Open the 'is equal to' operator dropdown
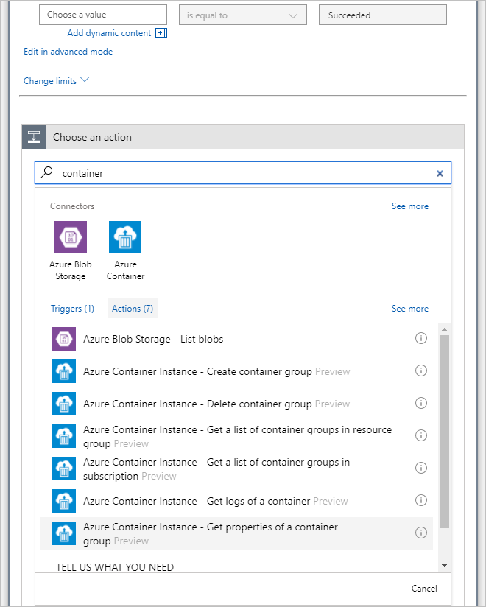486x607 pixels. pyautogui.click(x=242, y=15)
